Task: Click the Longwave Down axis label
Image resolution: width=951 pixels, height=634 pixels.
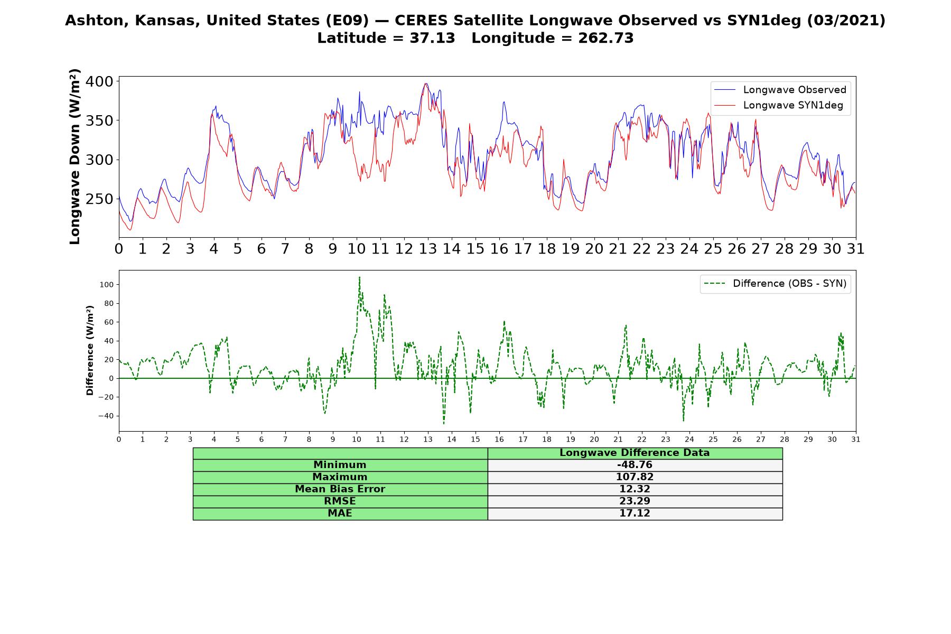Action: coord(74,156)
